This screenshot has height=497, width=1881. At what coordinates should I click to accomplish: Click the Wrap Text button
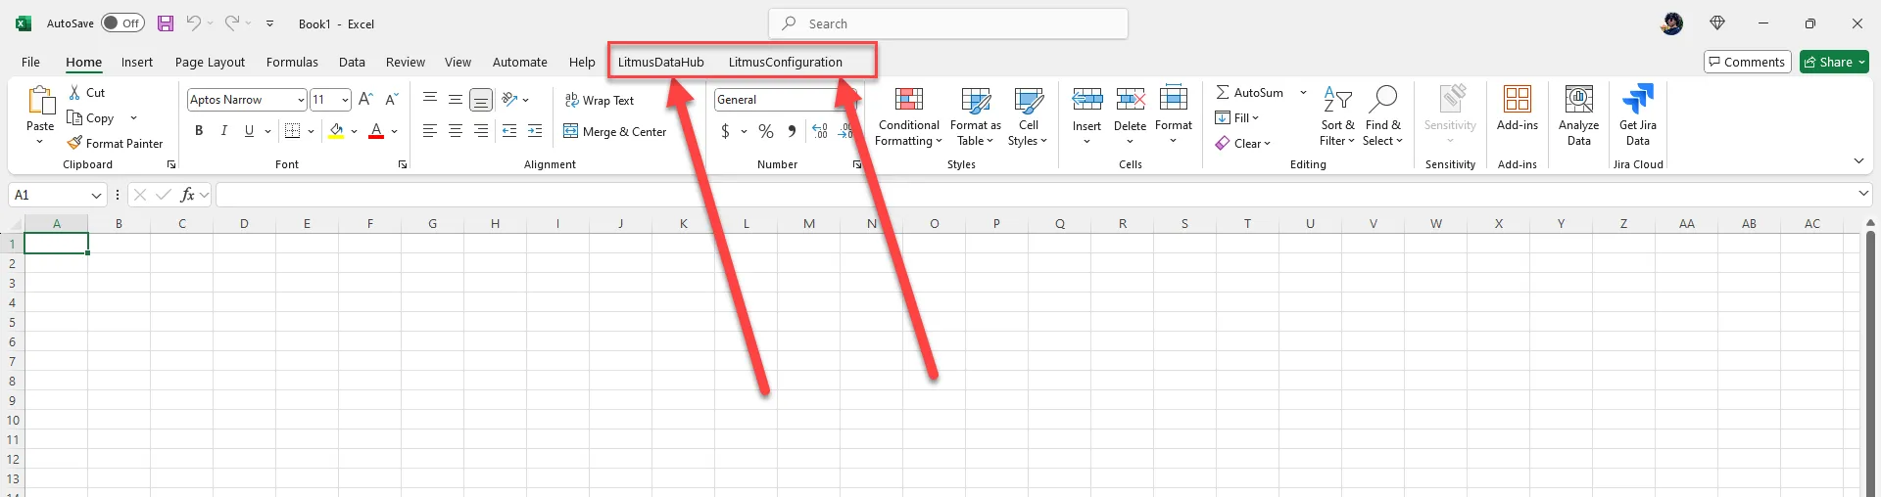pos(600,100)
